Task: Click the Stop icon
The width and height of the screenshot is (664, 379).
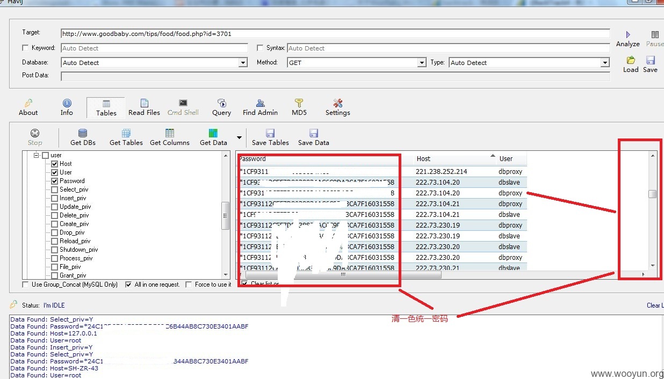Action: pos(35,133)
